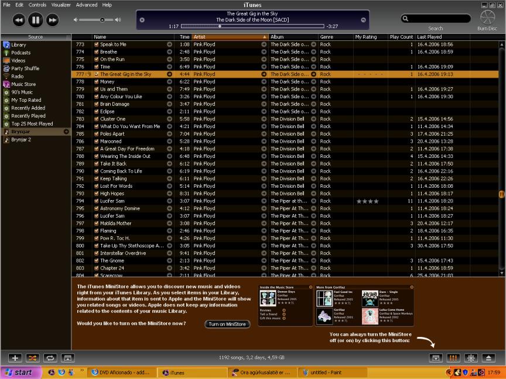506x379 pixels.
Task: Uncheck the Speak to Me song checkbox
Action: pyautogui.click(x=96, y=44)
